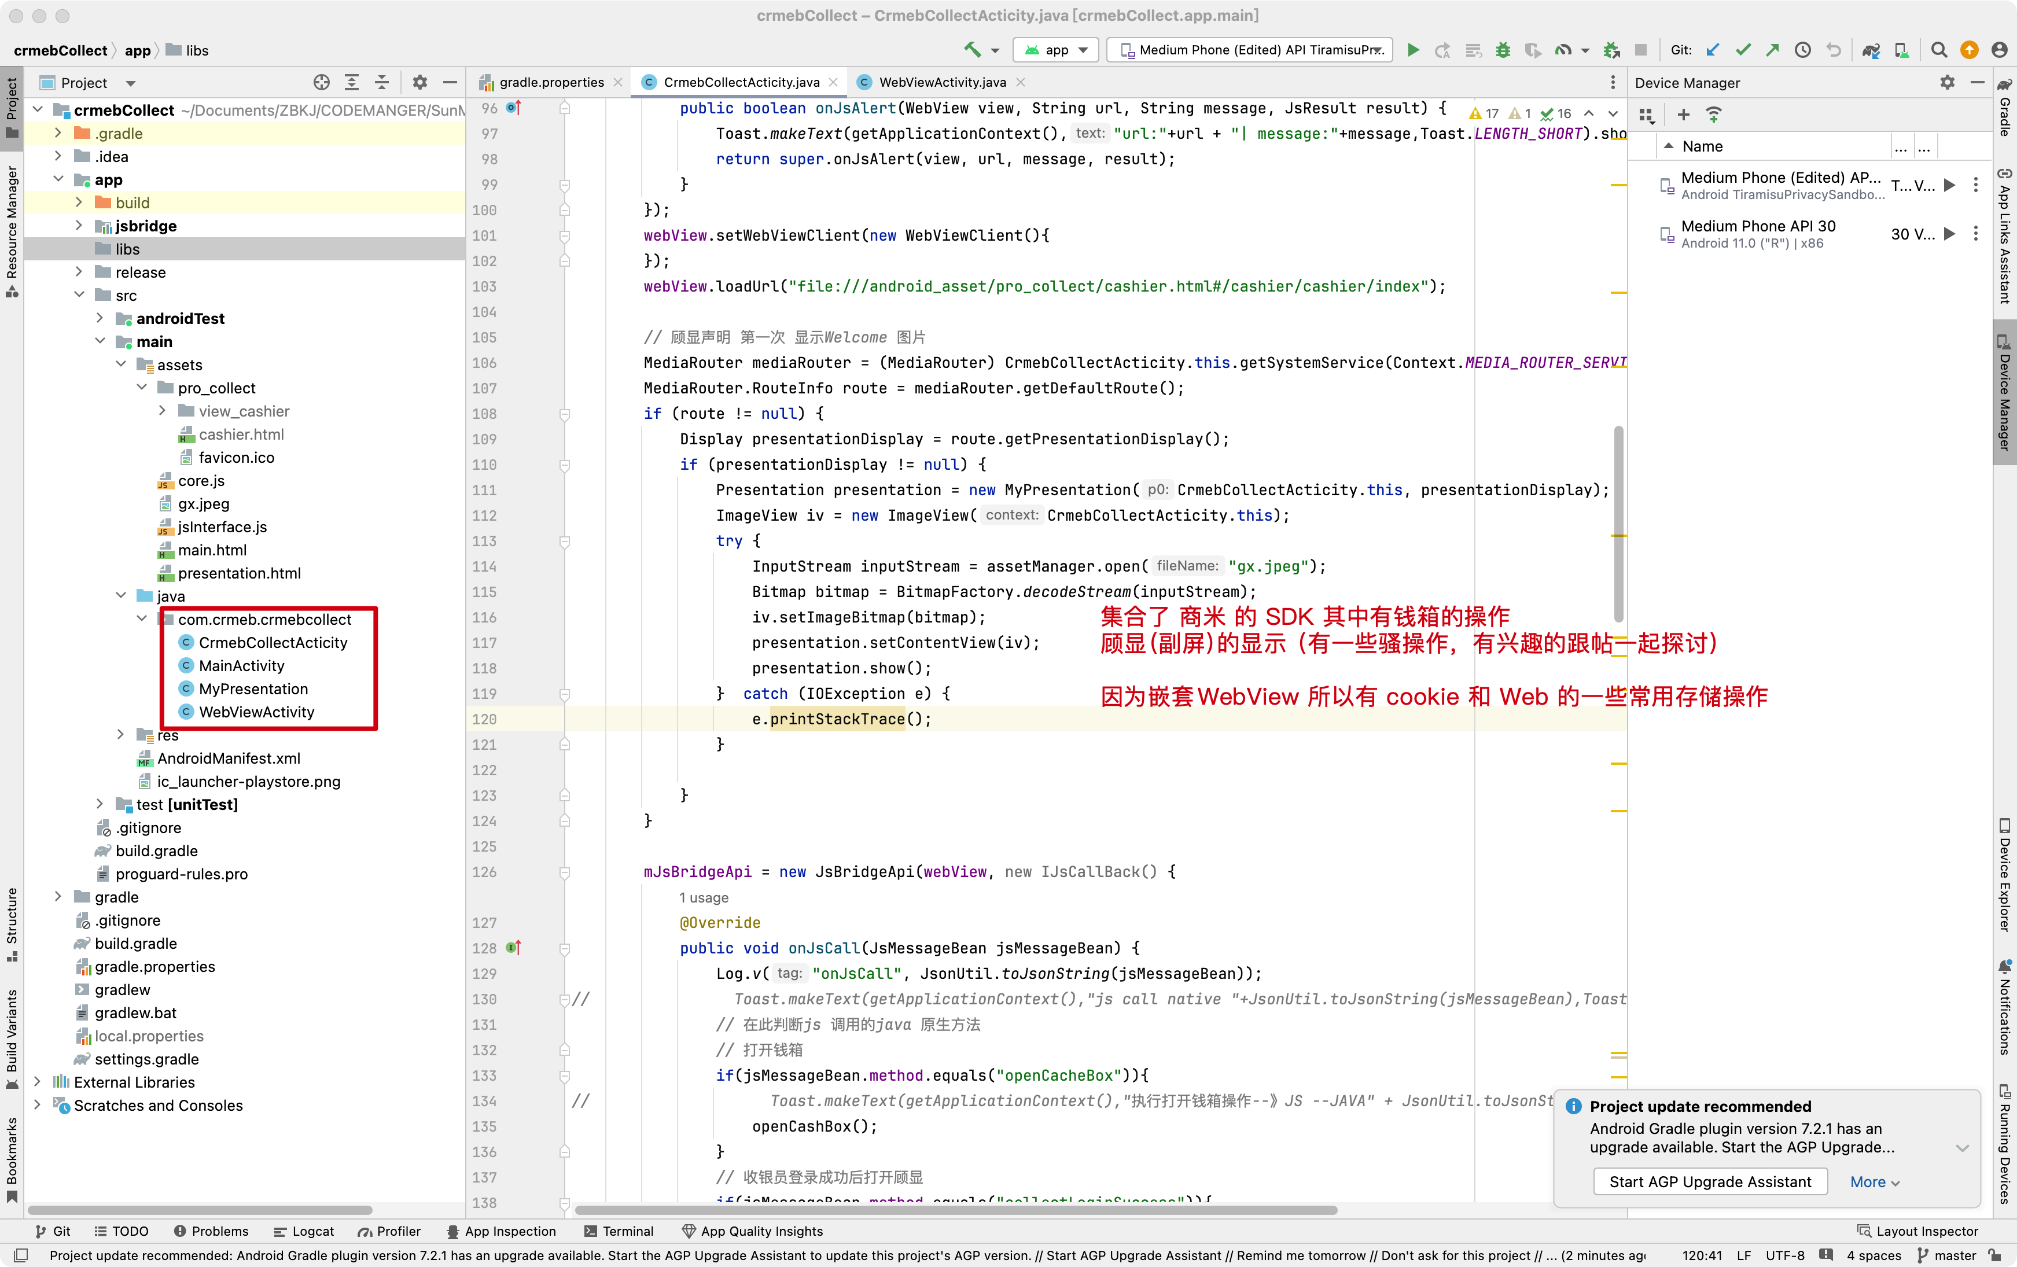The image size is (2017, 1267).
Task: Toggle Device Explorer tool window
Action: (x=2004, y=876)
